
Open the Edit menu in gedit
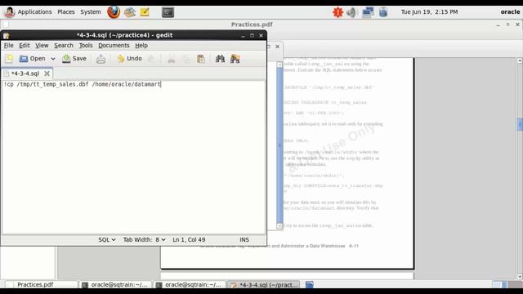24,46
